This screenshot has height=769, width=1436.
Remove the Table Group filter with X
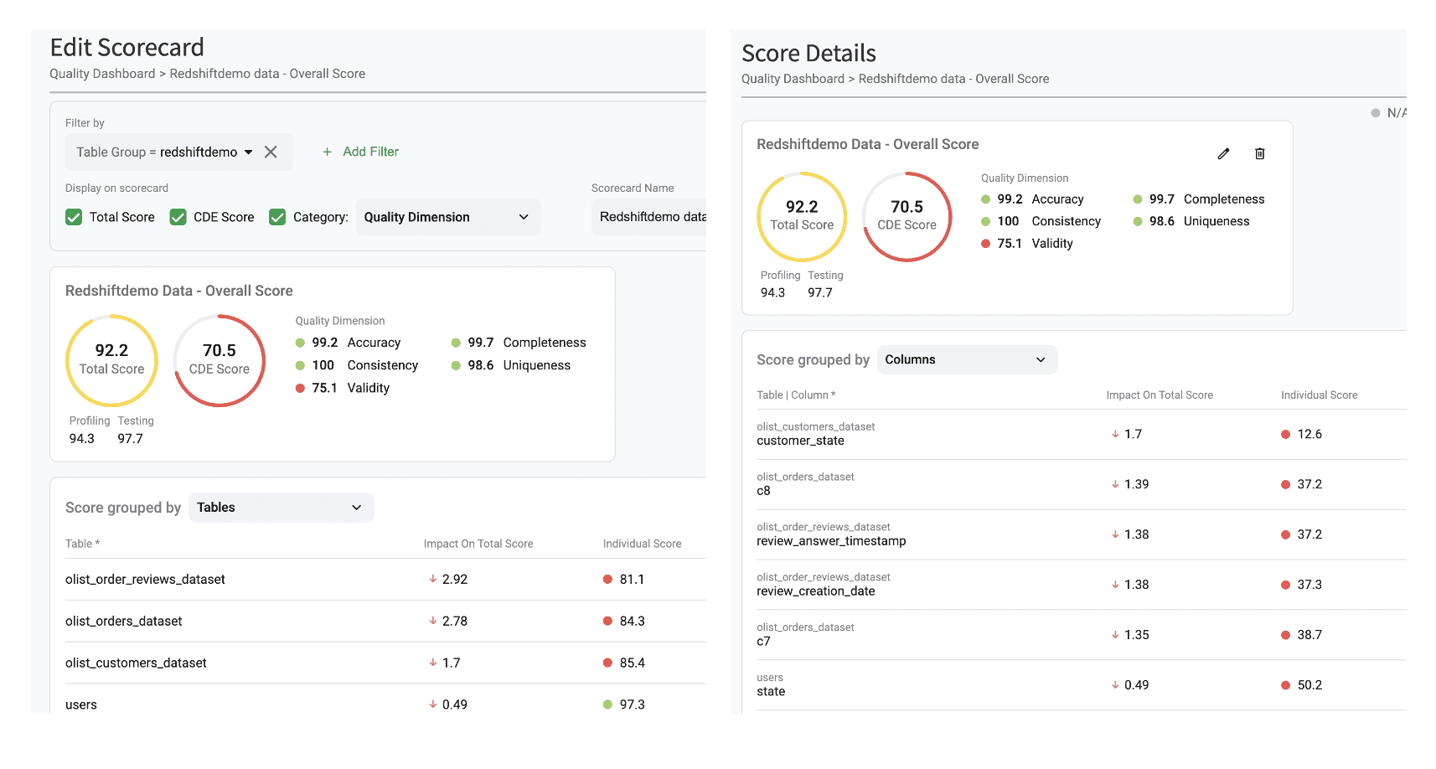271,152
